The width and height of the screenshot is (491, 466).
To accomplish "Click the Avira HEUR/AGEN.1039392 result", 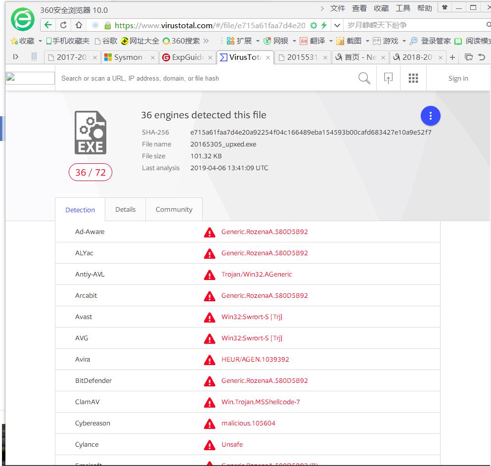I will (255, 359).
